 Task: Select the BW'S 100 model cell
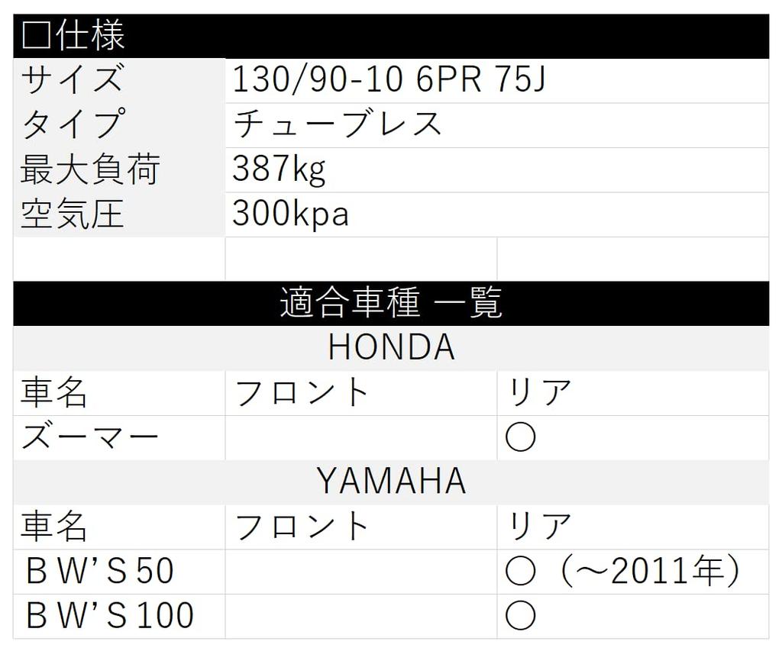tap(109, 616)
